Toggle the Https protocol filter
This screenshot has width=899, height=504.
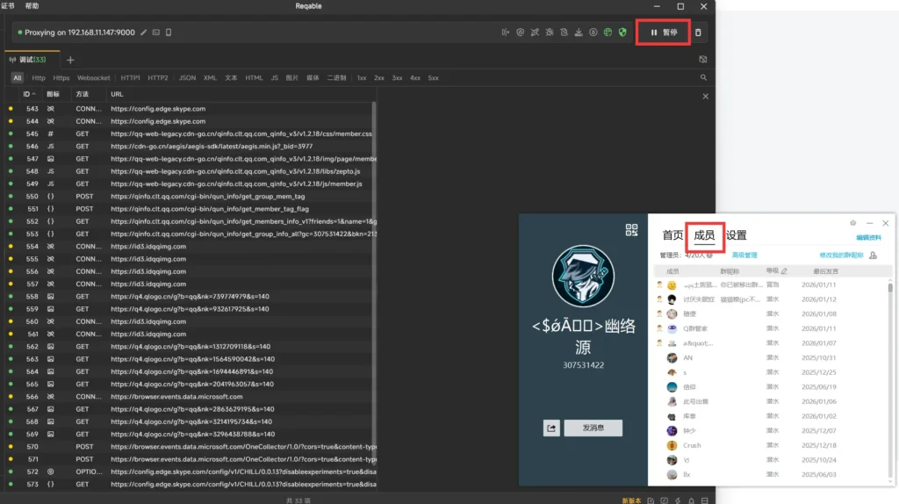click(61, 77)
